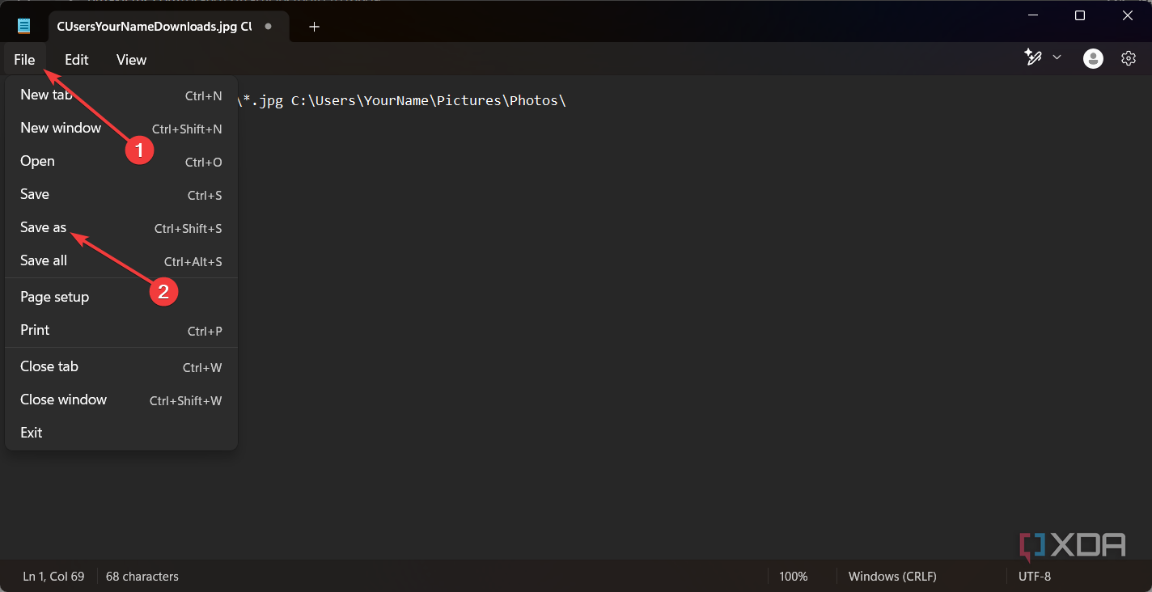Choose "Print" in the File menu
The height and width of the screenshot is (592, 1152).
coord(35,330)
